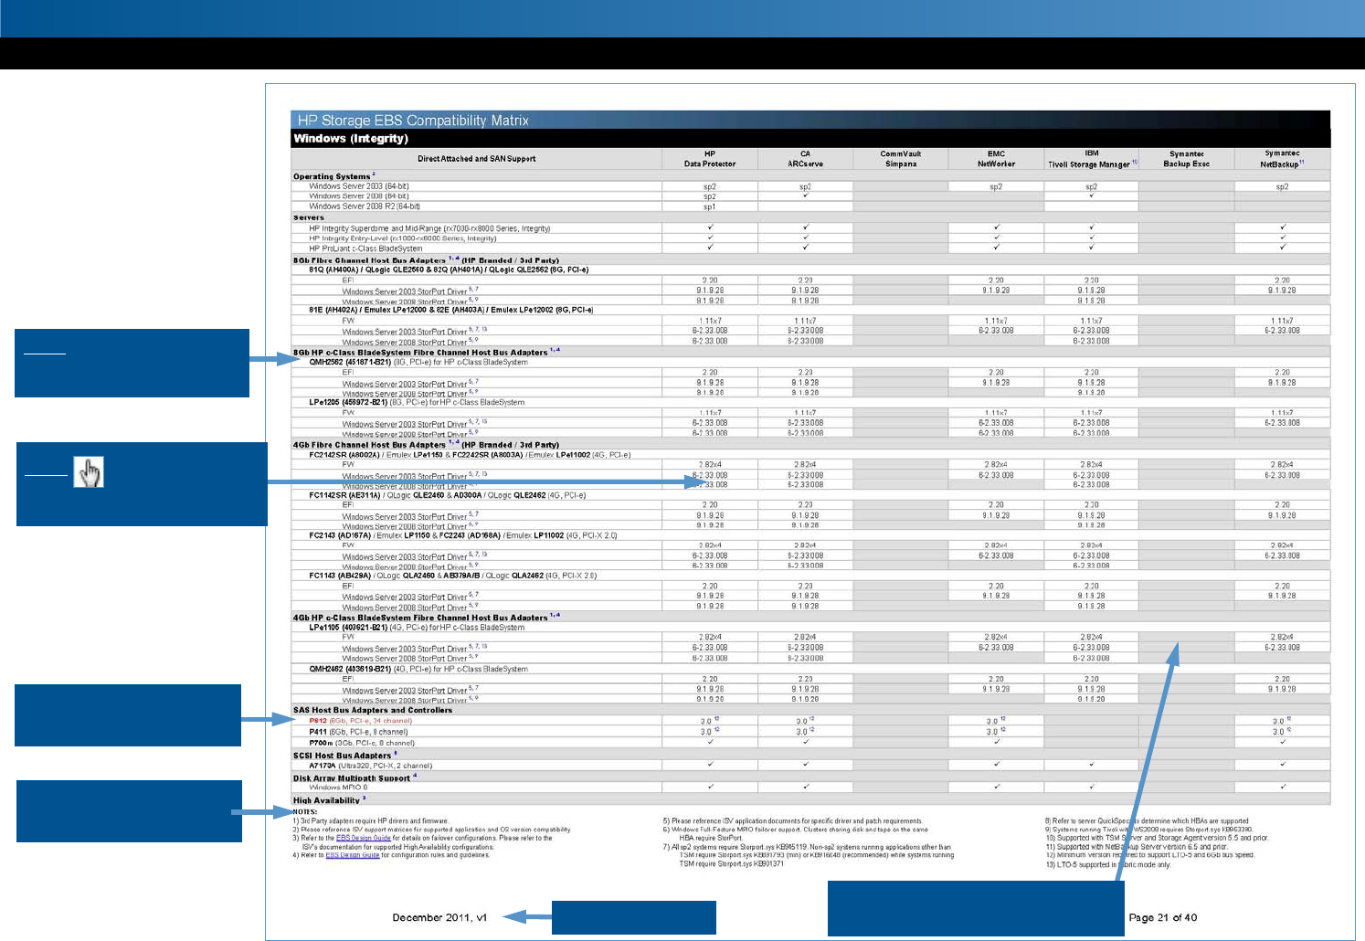
Task: Click the "Disk Array Multipath Support" heading
Action: point(354,777)
